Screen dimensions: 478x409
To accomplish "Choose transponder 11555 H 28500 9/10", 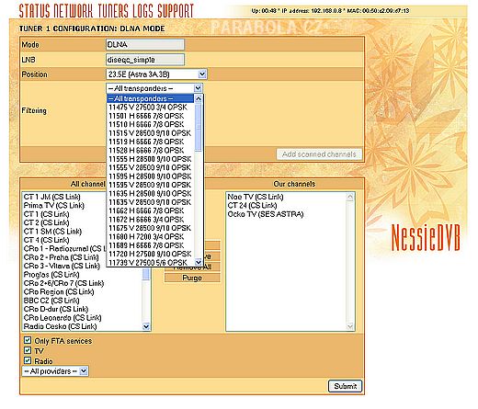I will (150, 159).
